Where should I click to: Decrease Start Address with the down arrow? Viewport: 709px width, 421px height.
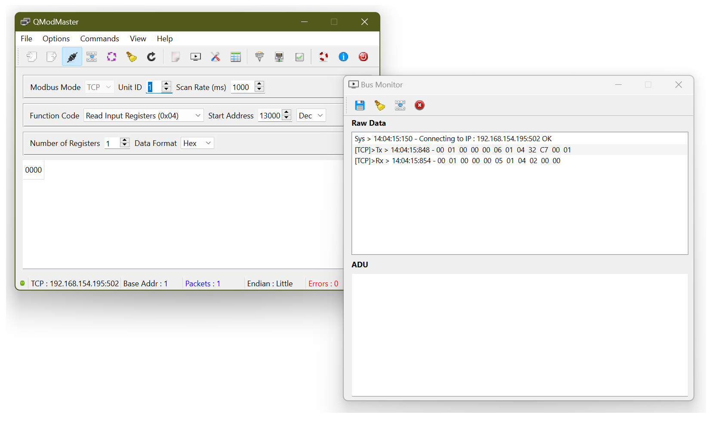click(x=287, y=118)
